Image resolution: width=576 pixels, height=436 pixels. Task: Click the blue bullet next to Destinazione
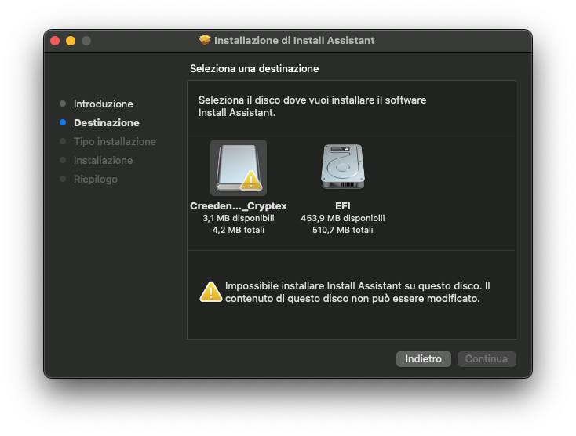point(63,122)
